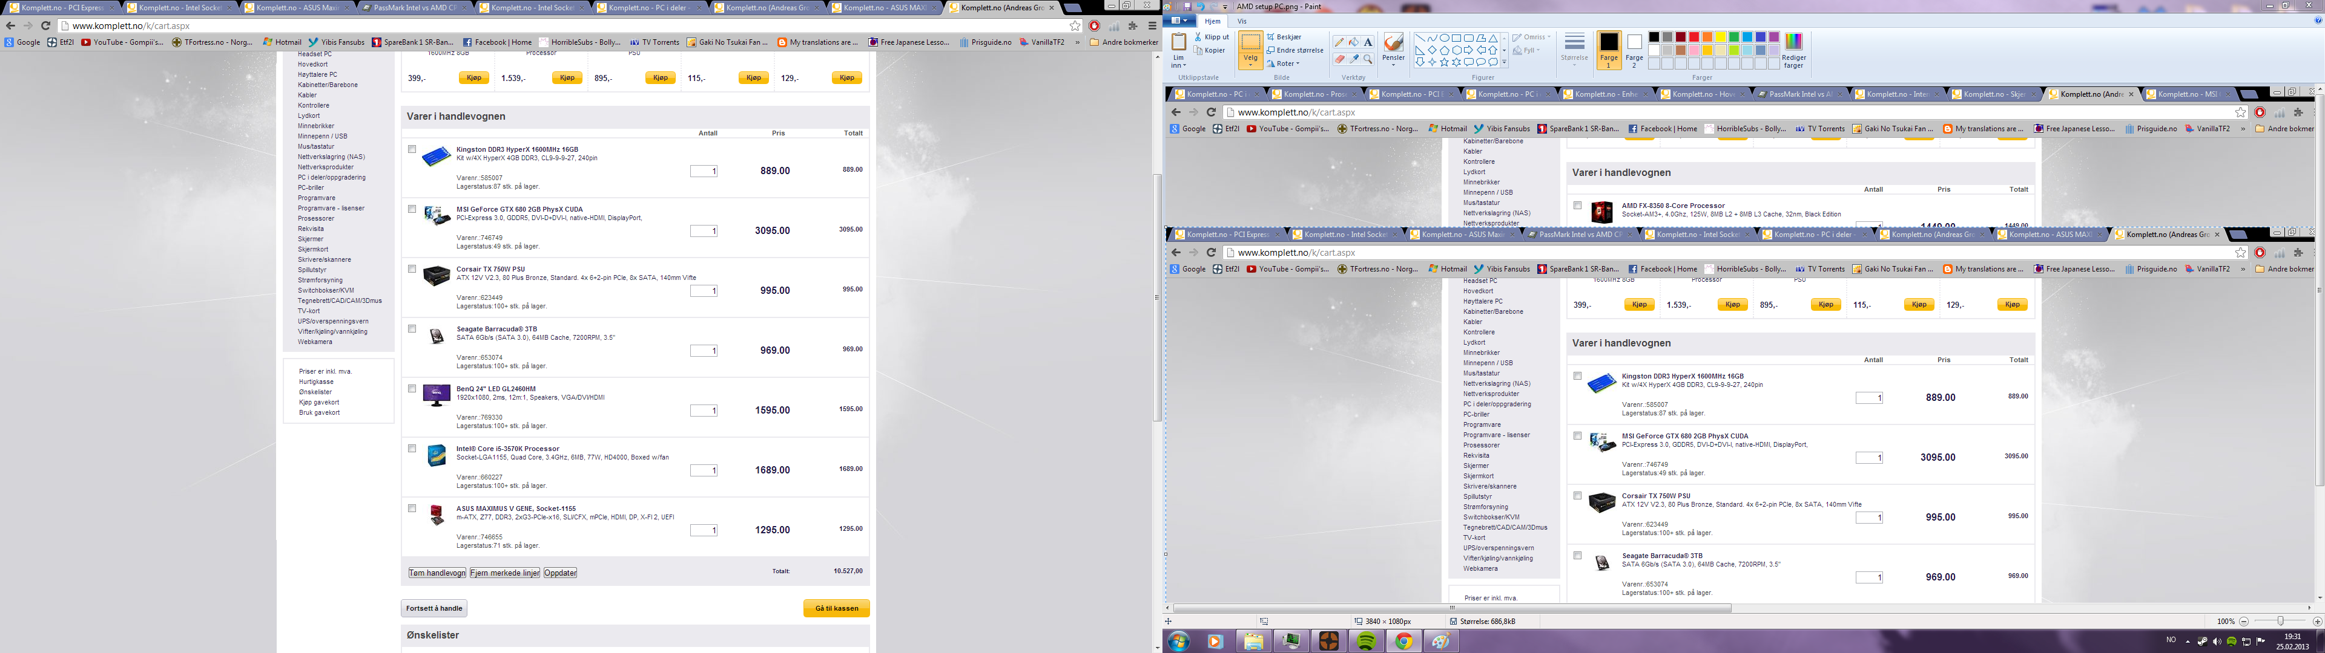Click the Paint zoom slider handle
Viewport: 2325px width, 653px height.
[2280, 622]
